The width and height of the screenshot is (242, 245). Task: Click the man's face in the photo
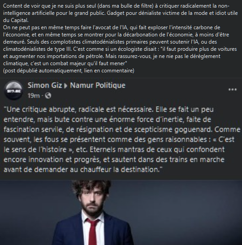[x=91, y=200]
